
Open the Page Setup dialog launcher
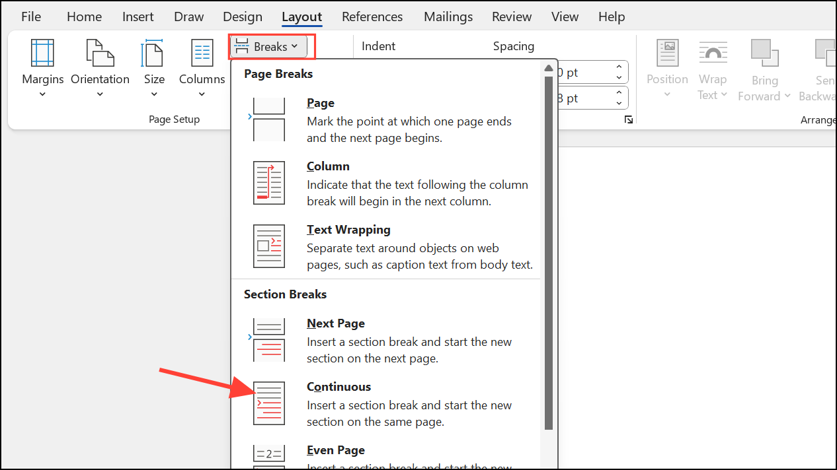[x=628, y=119]
